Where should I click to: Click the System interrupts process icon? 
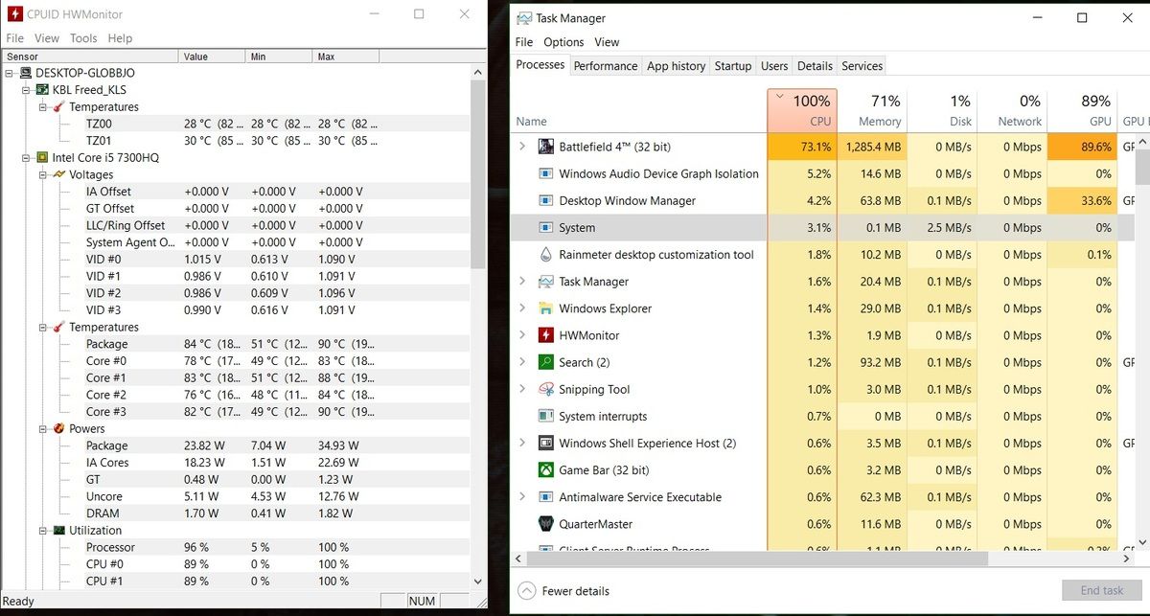point(545,417)
